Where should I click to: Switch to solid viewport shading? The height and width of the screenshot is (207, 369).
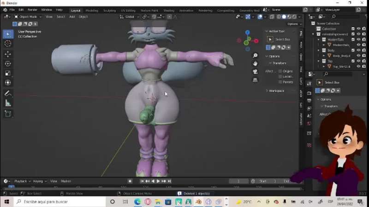284,17
